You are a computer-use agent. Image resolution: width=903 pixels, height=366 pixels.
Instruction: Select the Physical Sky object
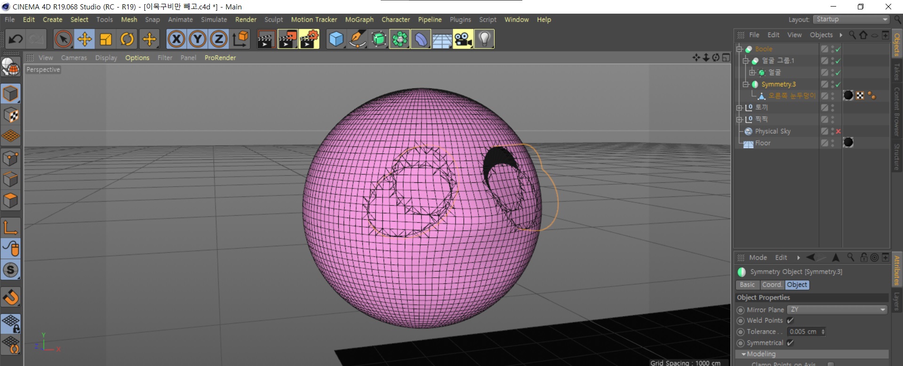click(x=772, y=131)
